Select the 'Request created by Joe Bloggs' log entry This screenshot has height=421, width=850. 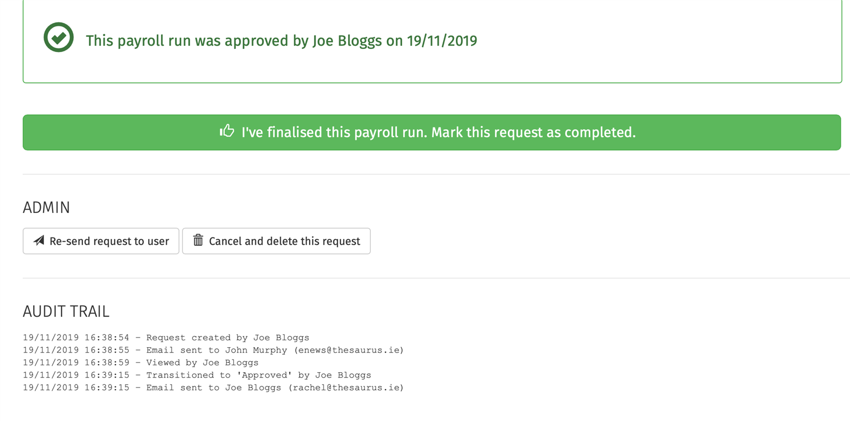coord(166,338)
